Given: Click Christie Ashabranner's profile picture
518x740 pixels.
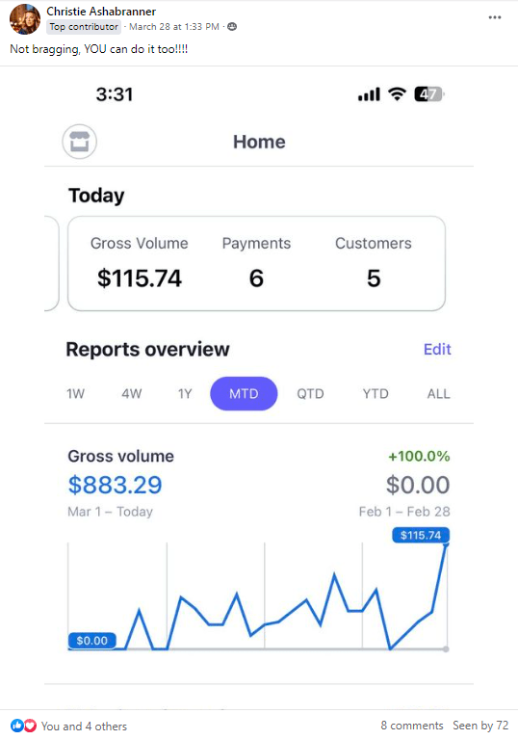Looking at the screenshot, I should 25,19.
